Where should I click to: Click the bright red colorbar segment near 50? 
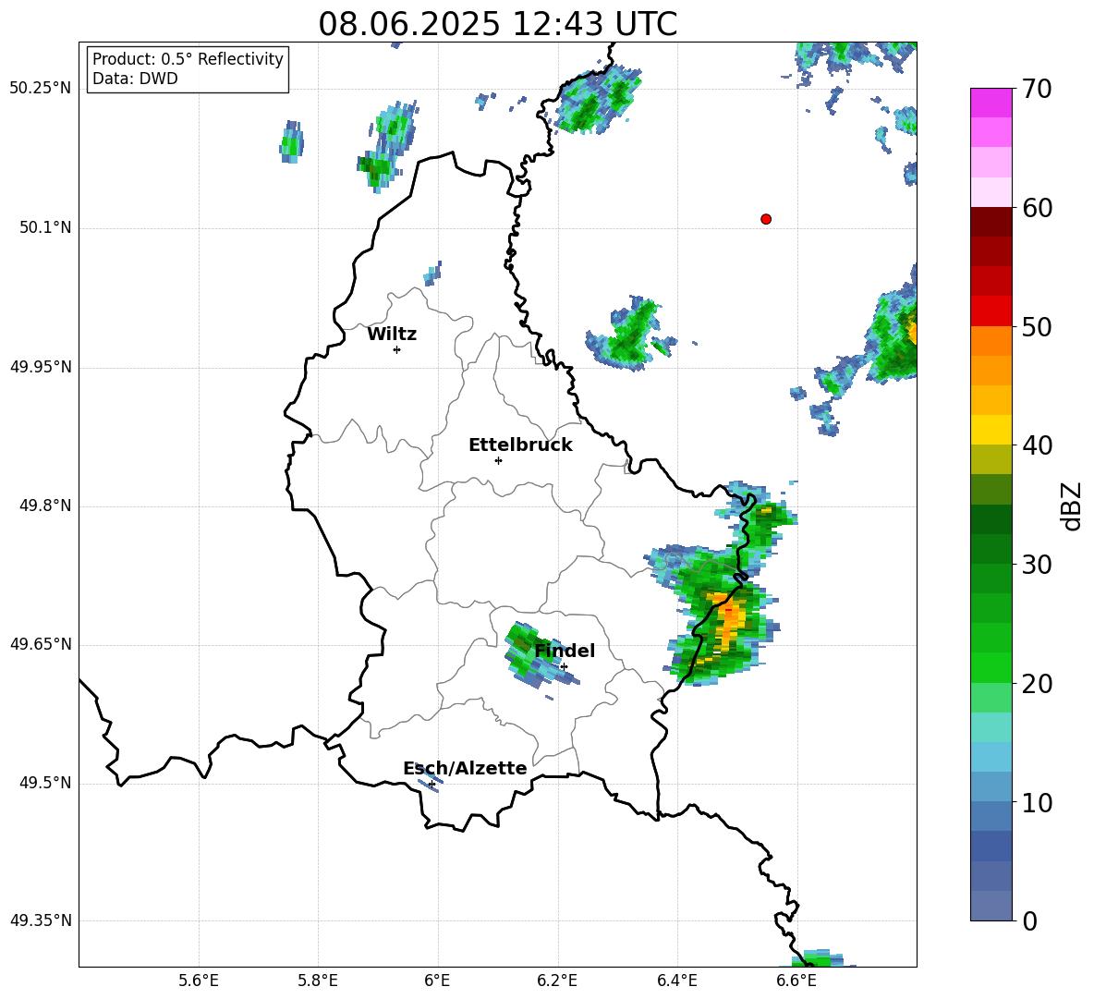pos(991,311)
